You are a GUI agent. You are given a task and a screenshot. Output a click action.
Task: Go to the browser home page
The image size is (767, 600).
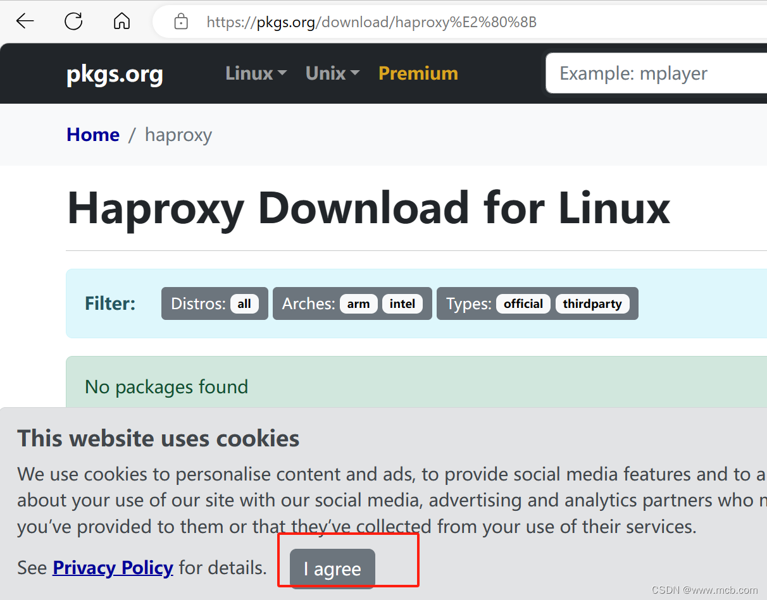point(122,21)
